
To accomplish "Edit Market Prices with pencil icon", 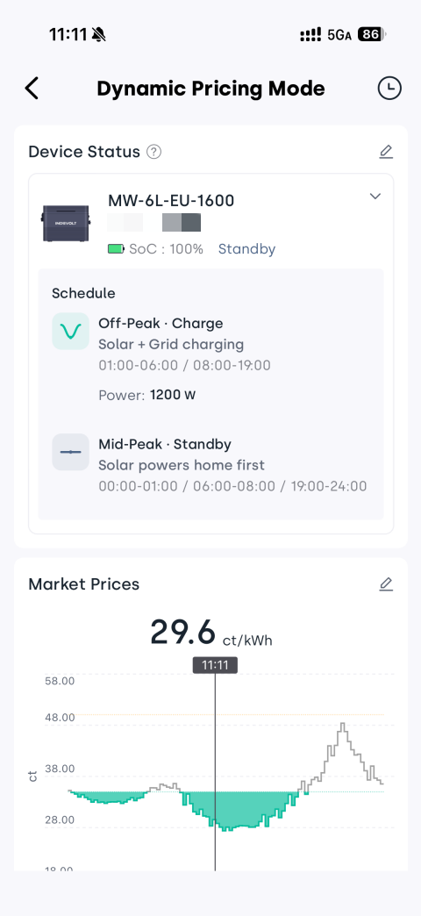I will (386, 583).
